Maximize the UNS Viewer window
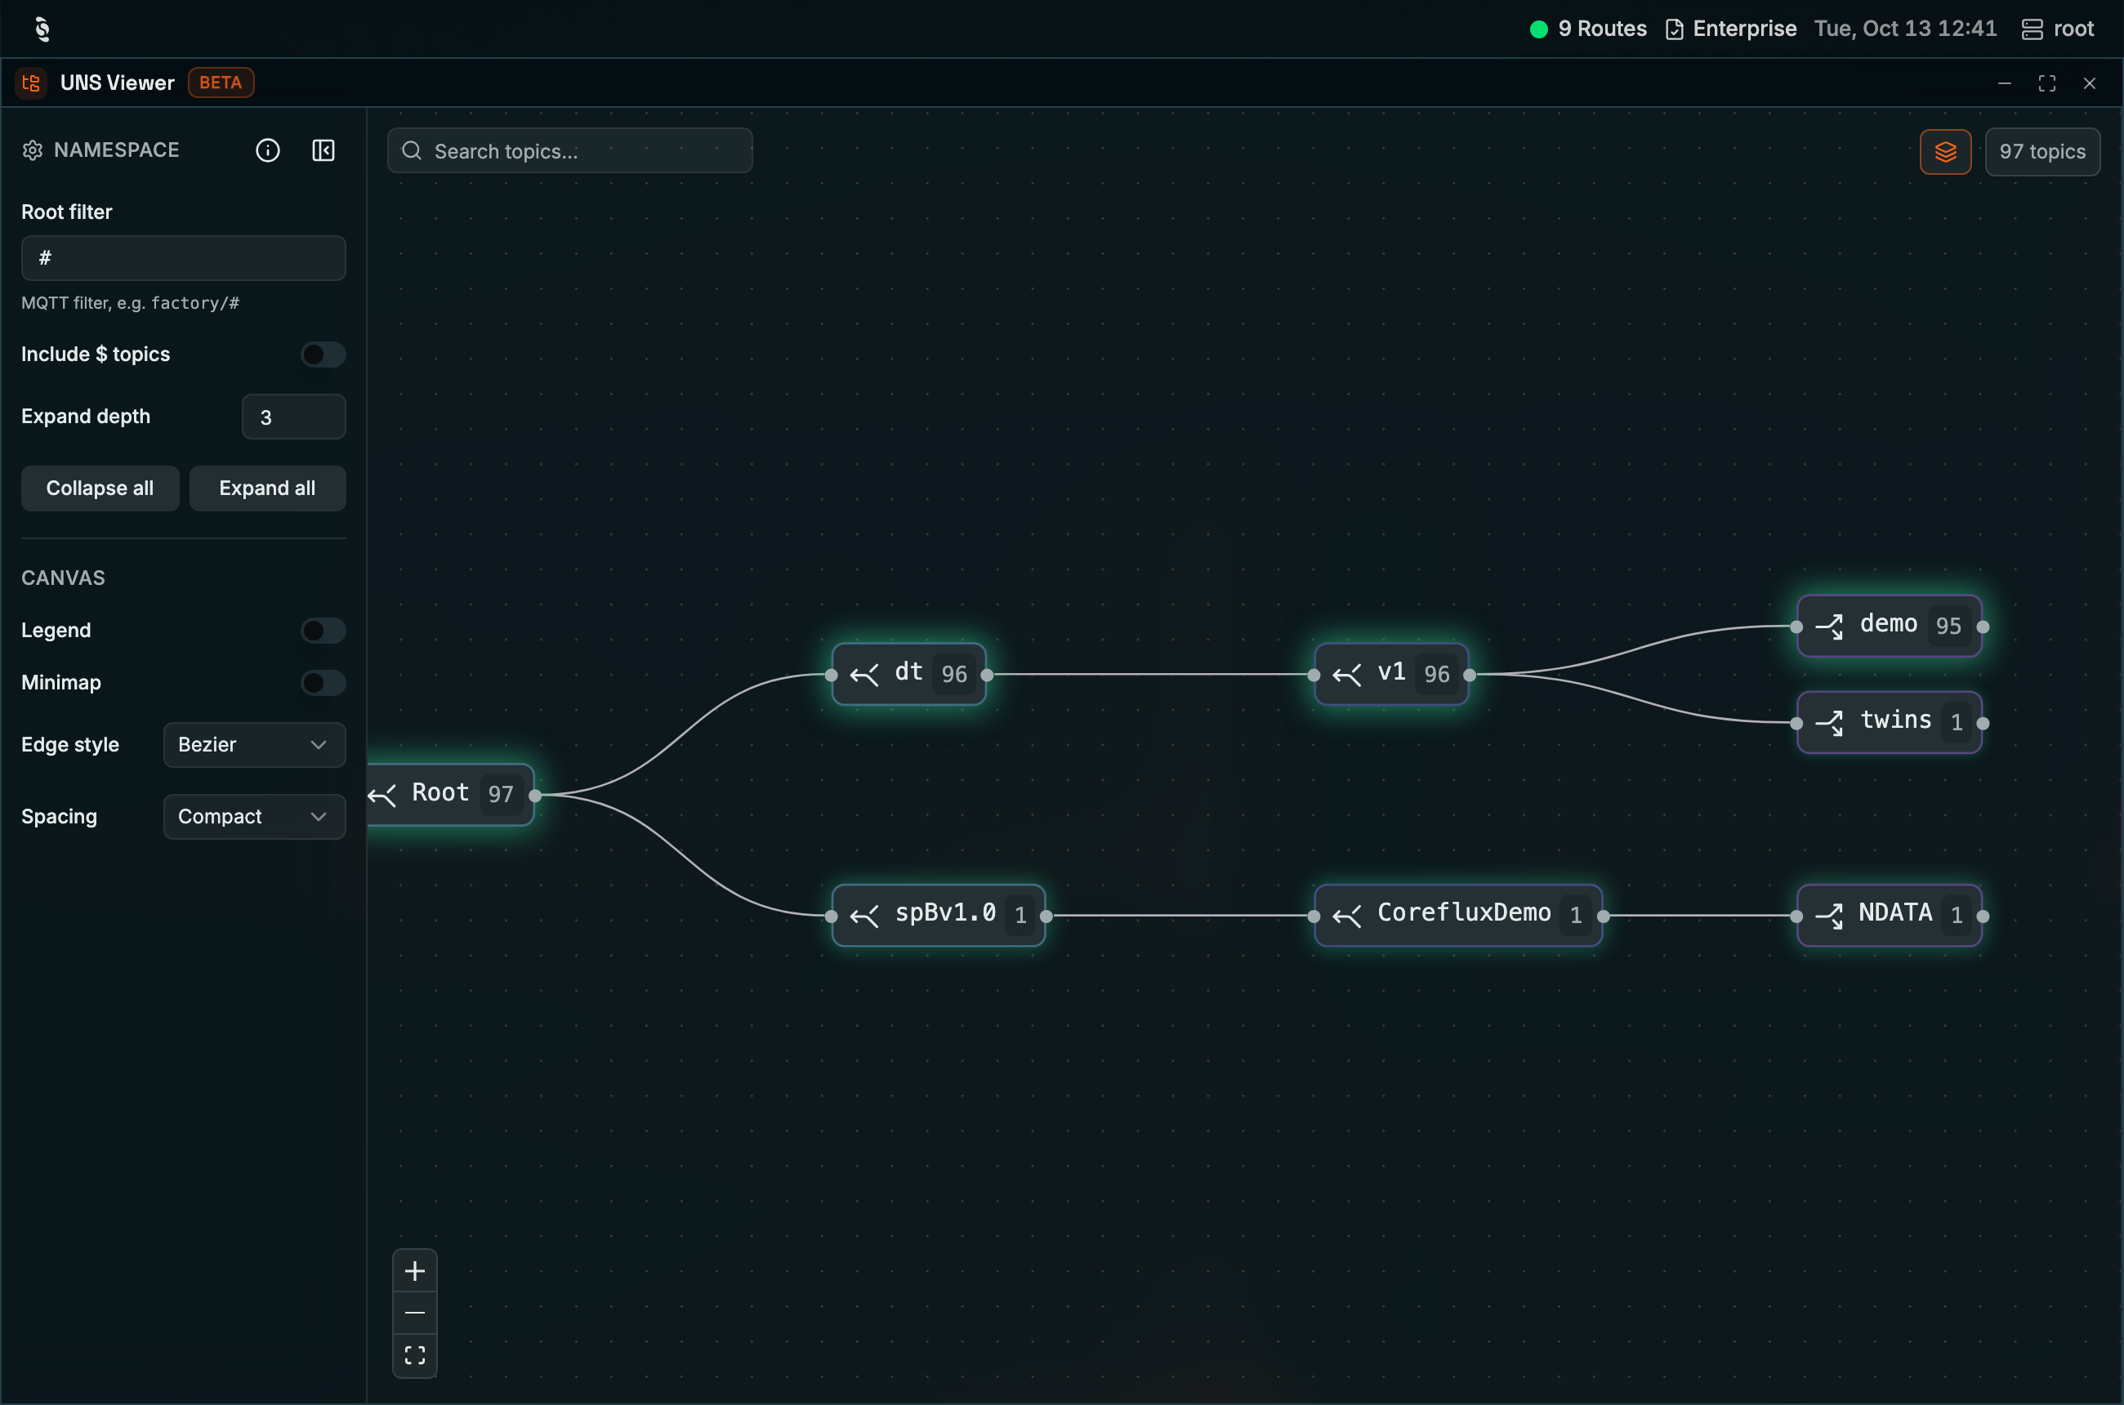 point(2047,83)
